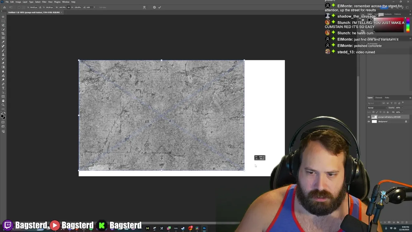Open the Fill slider dropdown
This screenshot has width=412, height=232.
pos(402,112)
